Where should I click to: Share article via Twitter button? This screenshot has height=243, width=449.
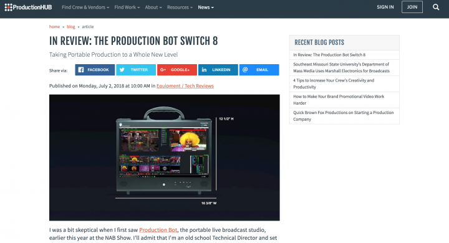[x=136, y=70]
